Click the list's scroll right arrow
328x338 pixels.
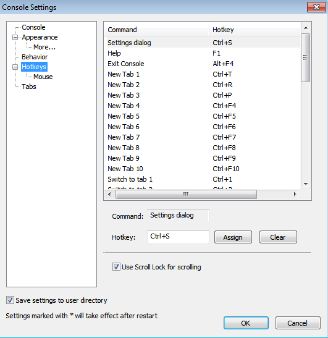pos(295,195)
